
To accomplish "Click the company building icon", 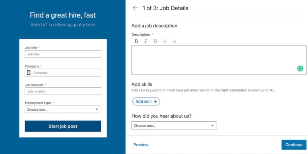I will click(29, 73).
